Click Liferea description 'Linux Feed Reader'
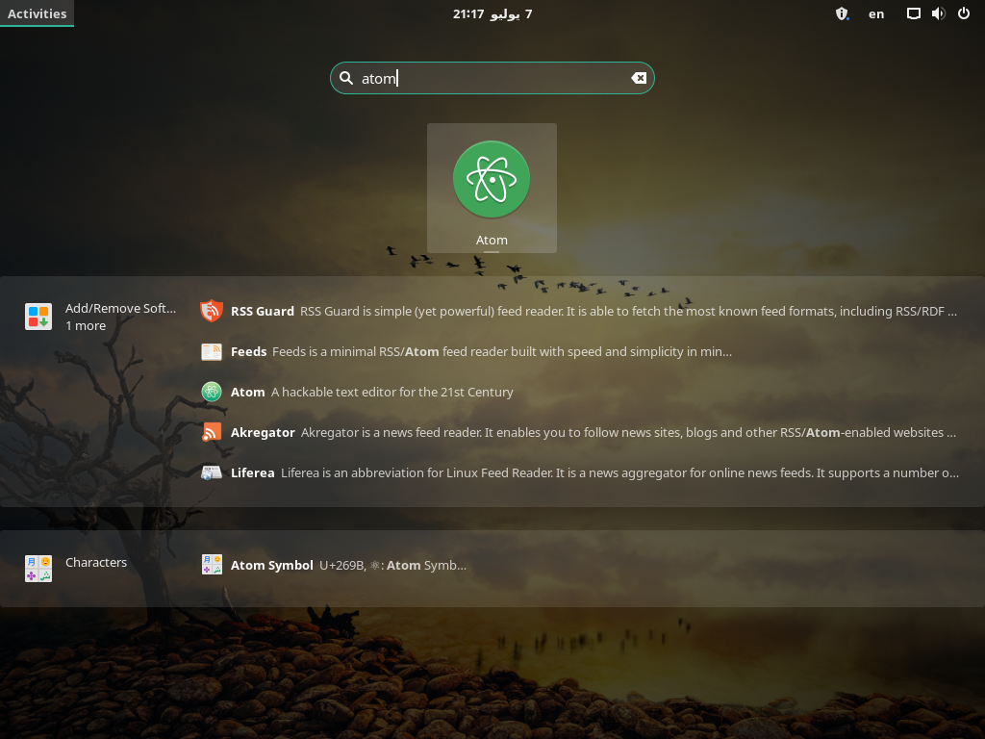This screenshot has width=985, height=739. (620, 473)
